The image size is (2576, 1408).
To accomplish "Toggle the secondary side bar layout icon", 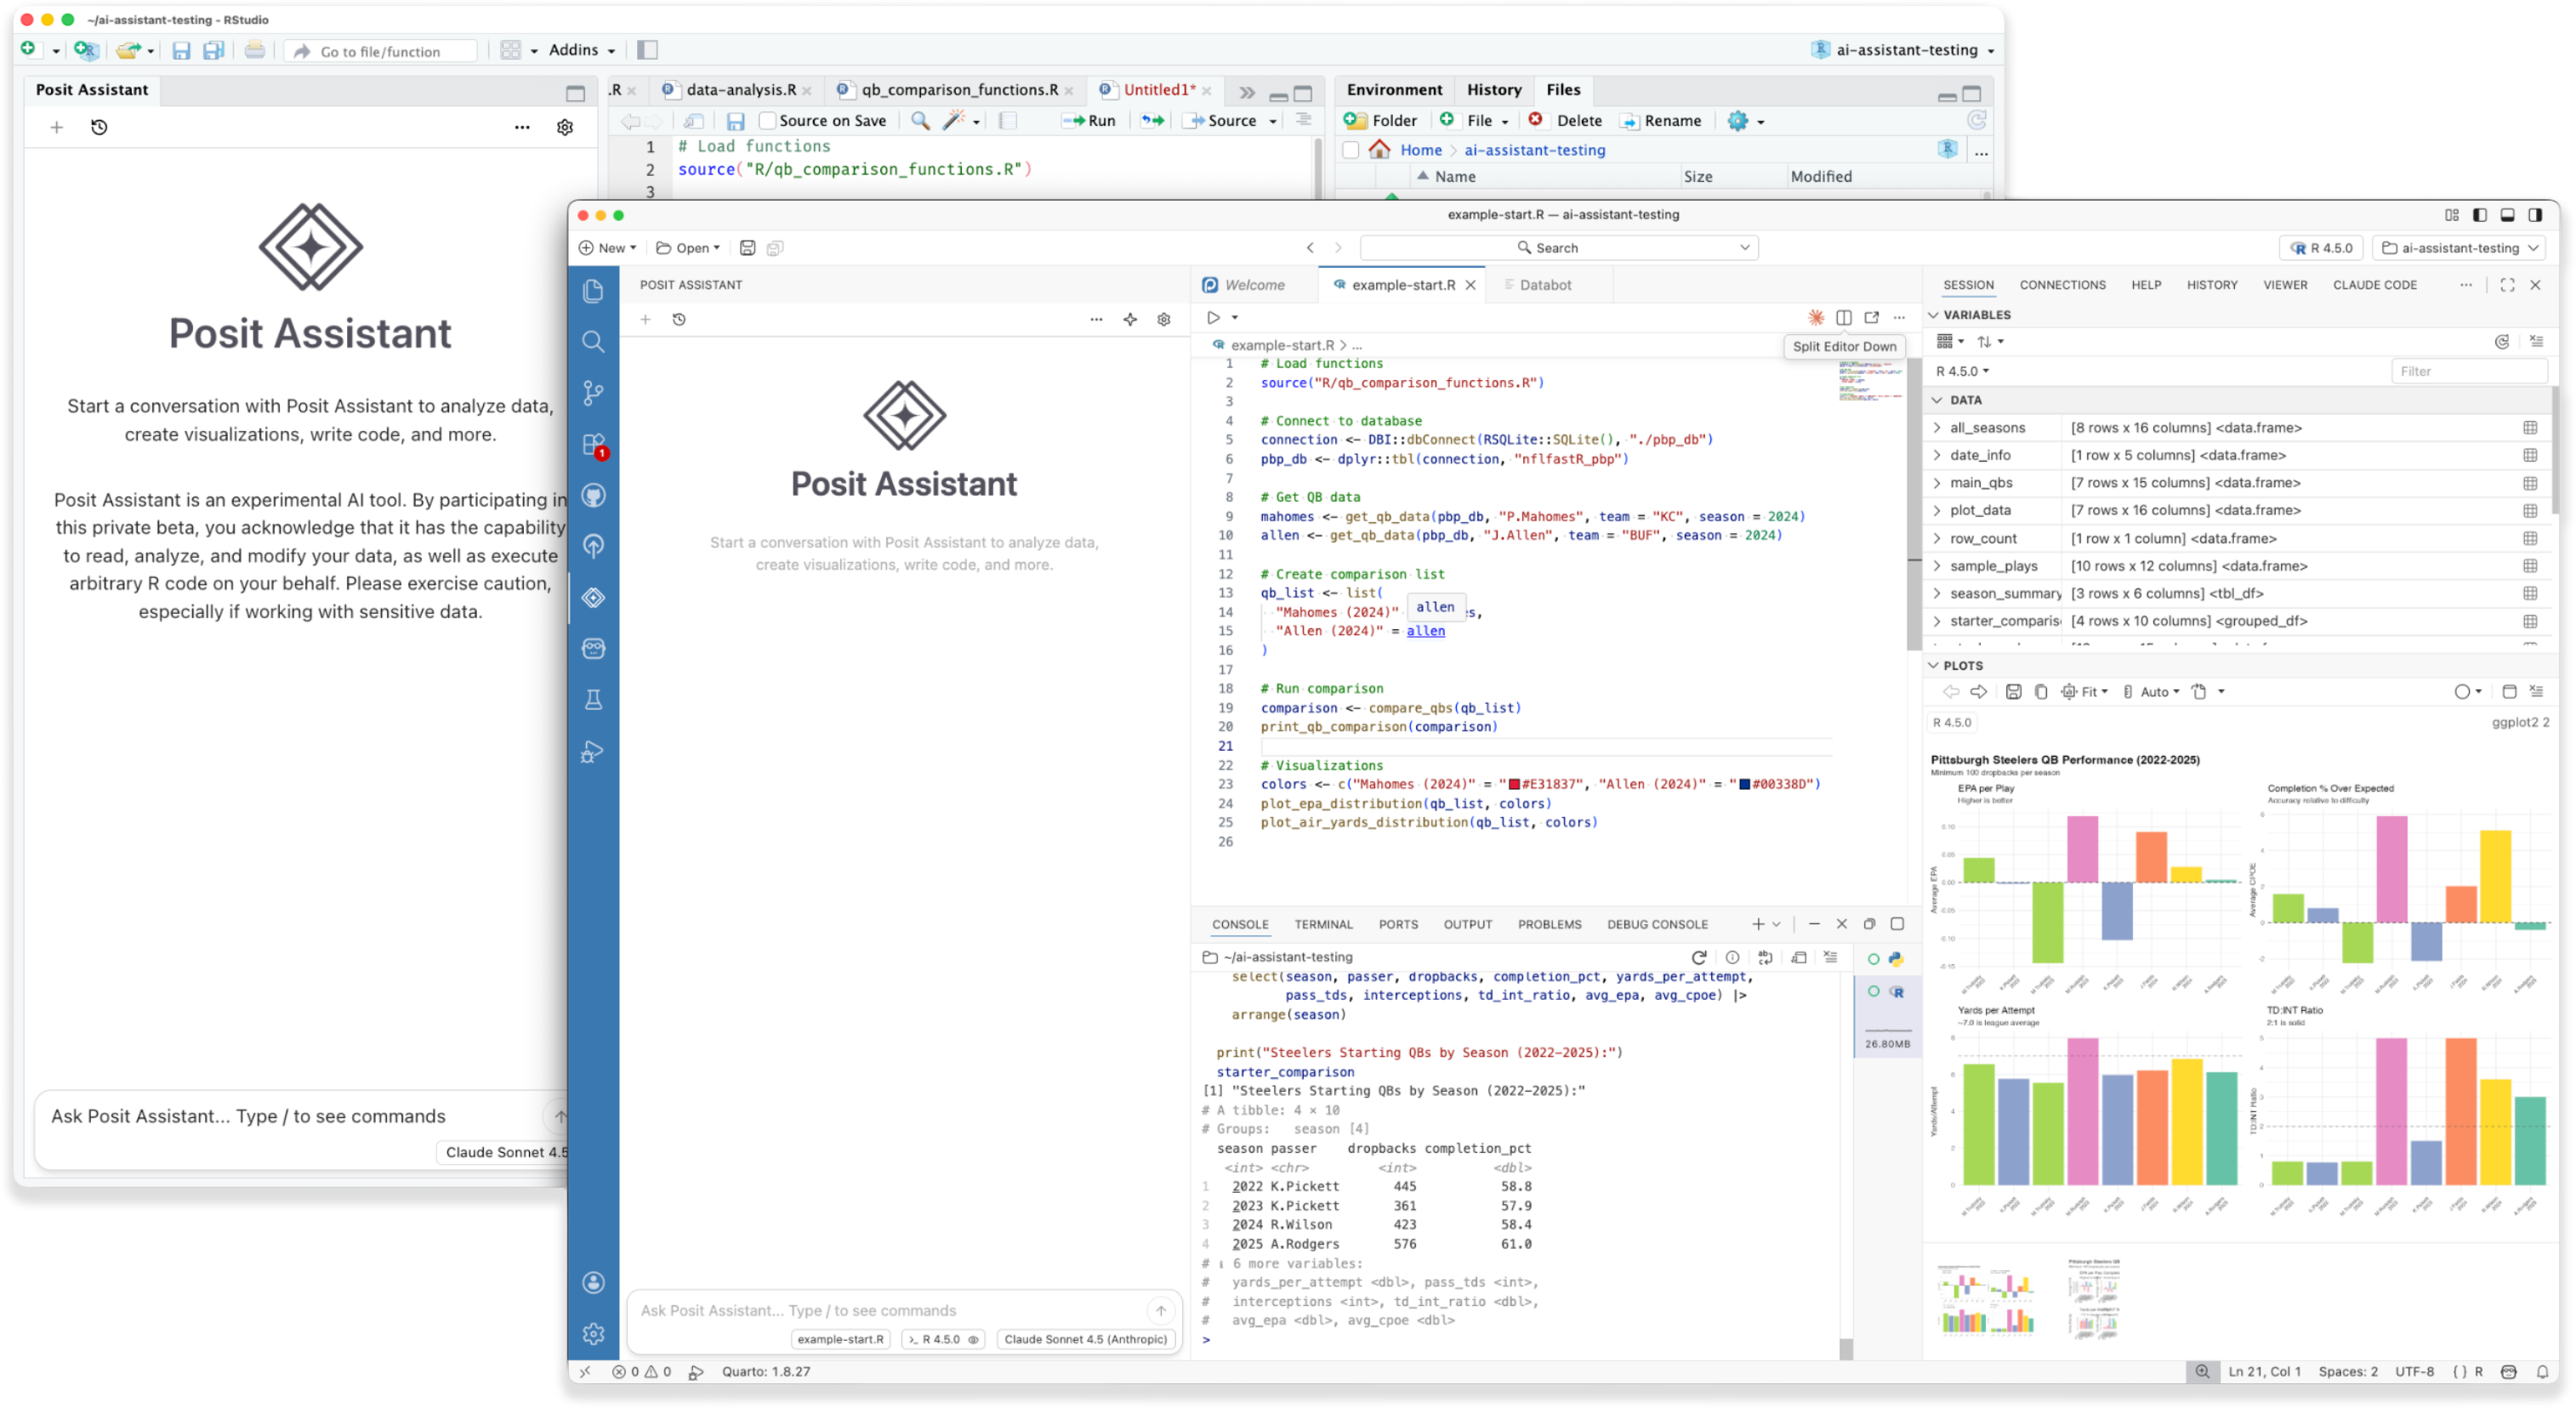I will click(2534, 215).
